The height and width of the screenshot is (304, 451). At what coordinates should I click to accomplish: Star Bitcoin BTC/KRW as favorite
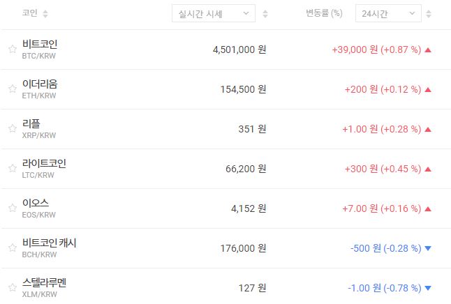(12, 50)
